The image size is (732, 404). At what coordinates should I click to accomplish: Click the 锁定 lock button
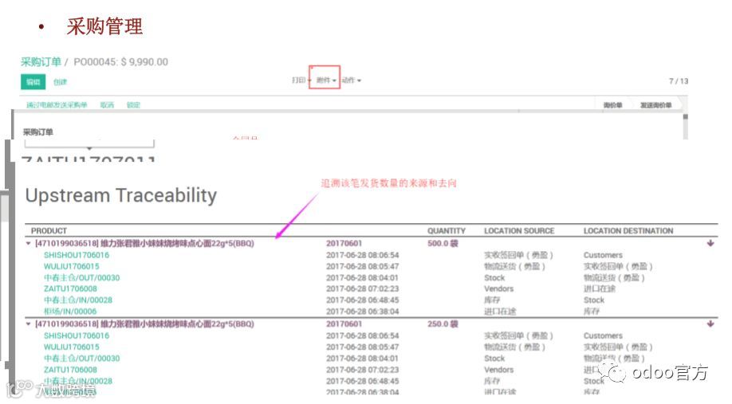pos(133,105)
